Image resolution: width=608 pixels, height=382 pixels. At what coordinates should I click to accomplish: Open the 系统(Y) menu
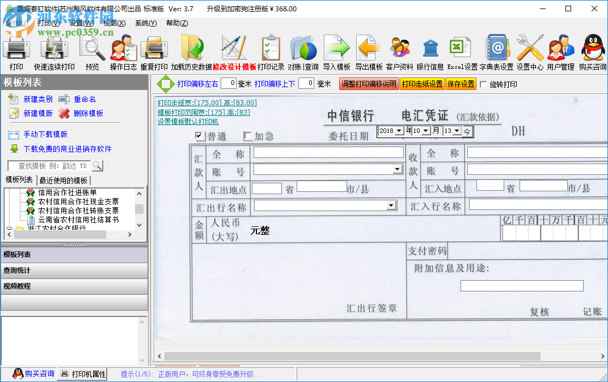tap(146, 23)
